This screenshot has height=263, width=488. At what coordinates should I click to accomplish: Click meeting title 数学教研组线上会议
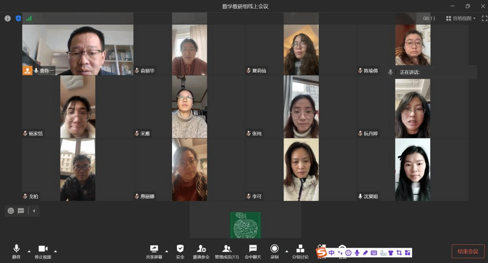(245, 6)
